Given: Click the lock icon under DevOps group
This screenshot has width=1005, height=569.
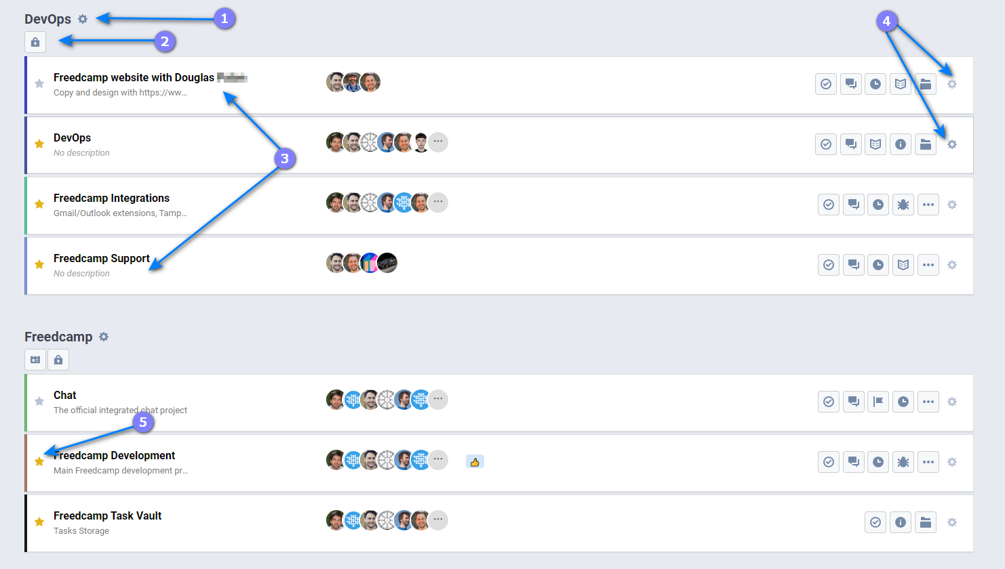Looking at the screenshot, I should tap(35, 42).
